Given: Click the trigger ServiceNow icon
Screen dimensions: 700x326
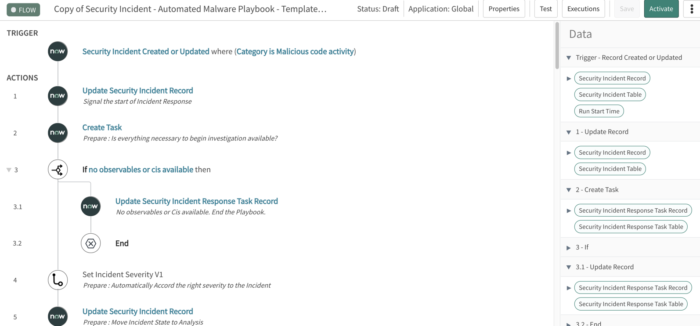Looking at the screenshot, I should coord(58,51).
